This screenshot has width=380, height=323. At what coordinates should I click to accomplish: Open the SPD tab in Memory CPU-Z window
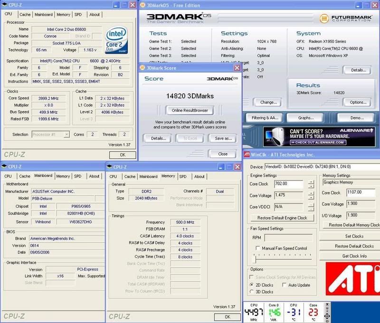click(182, 176)
